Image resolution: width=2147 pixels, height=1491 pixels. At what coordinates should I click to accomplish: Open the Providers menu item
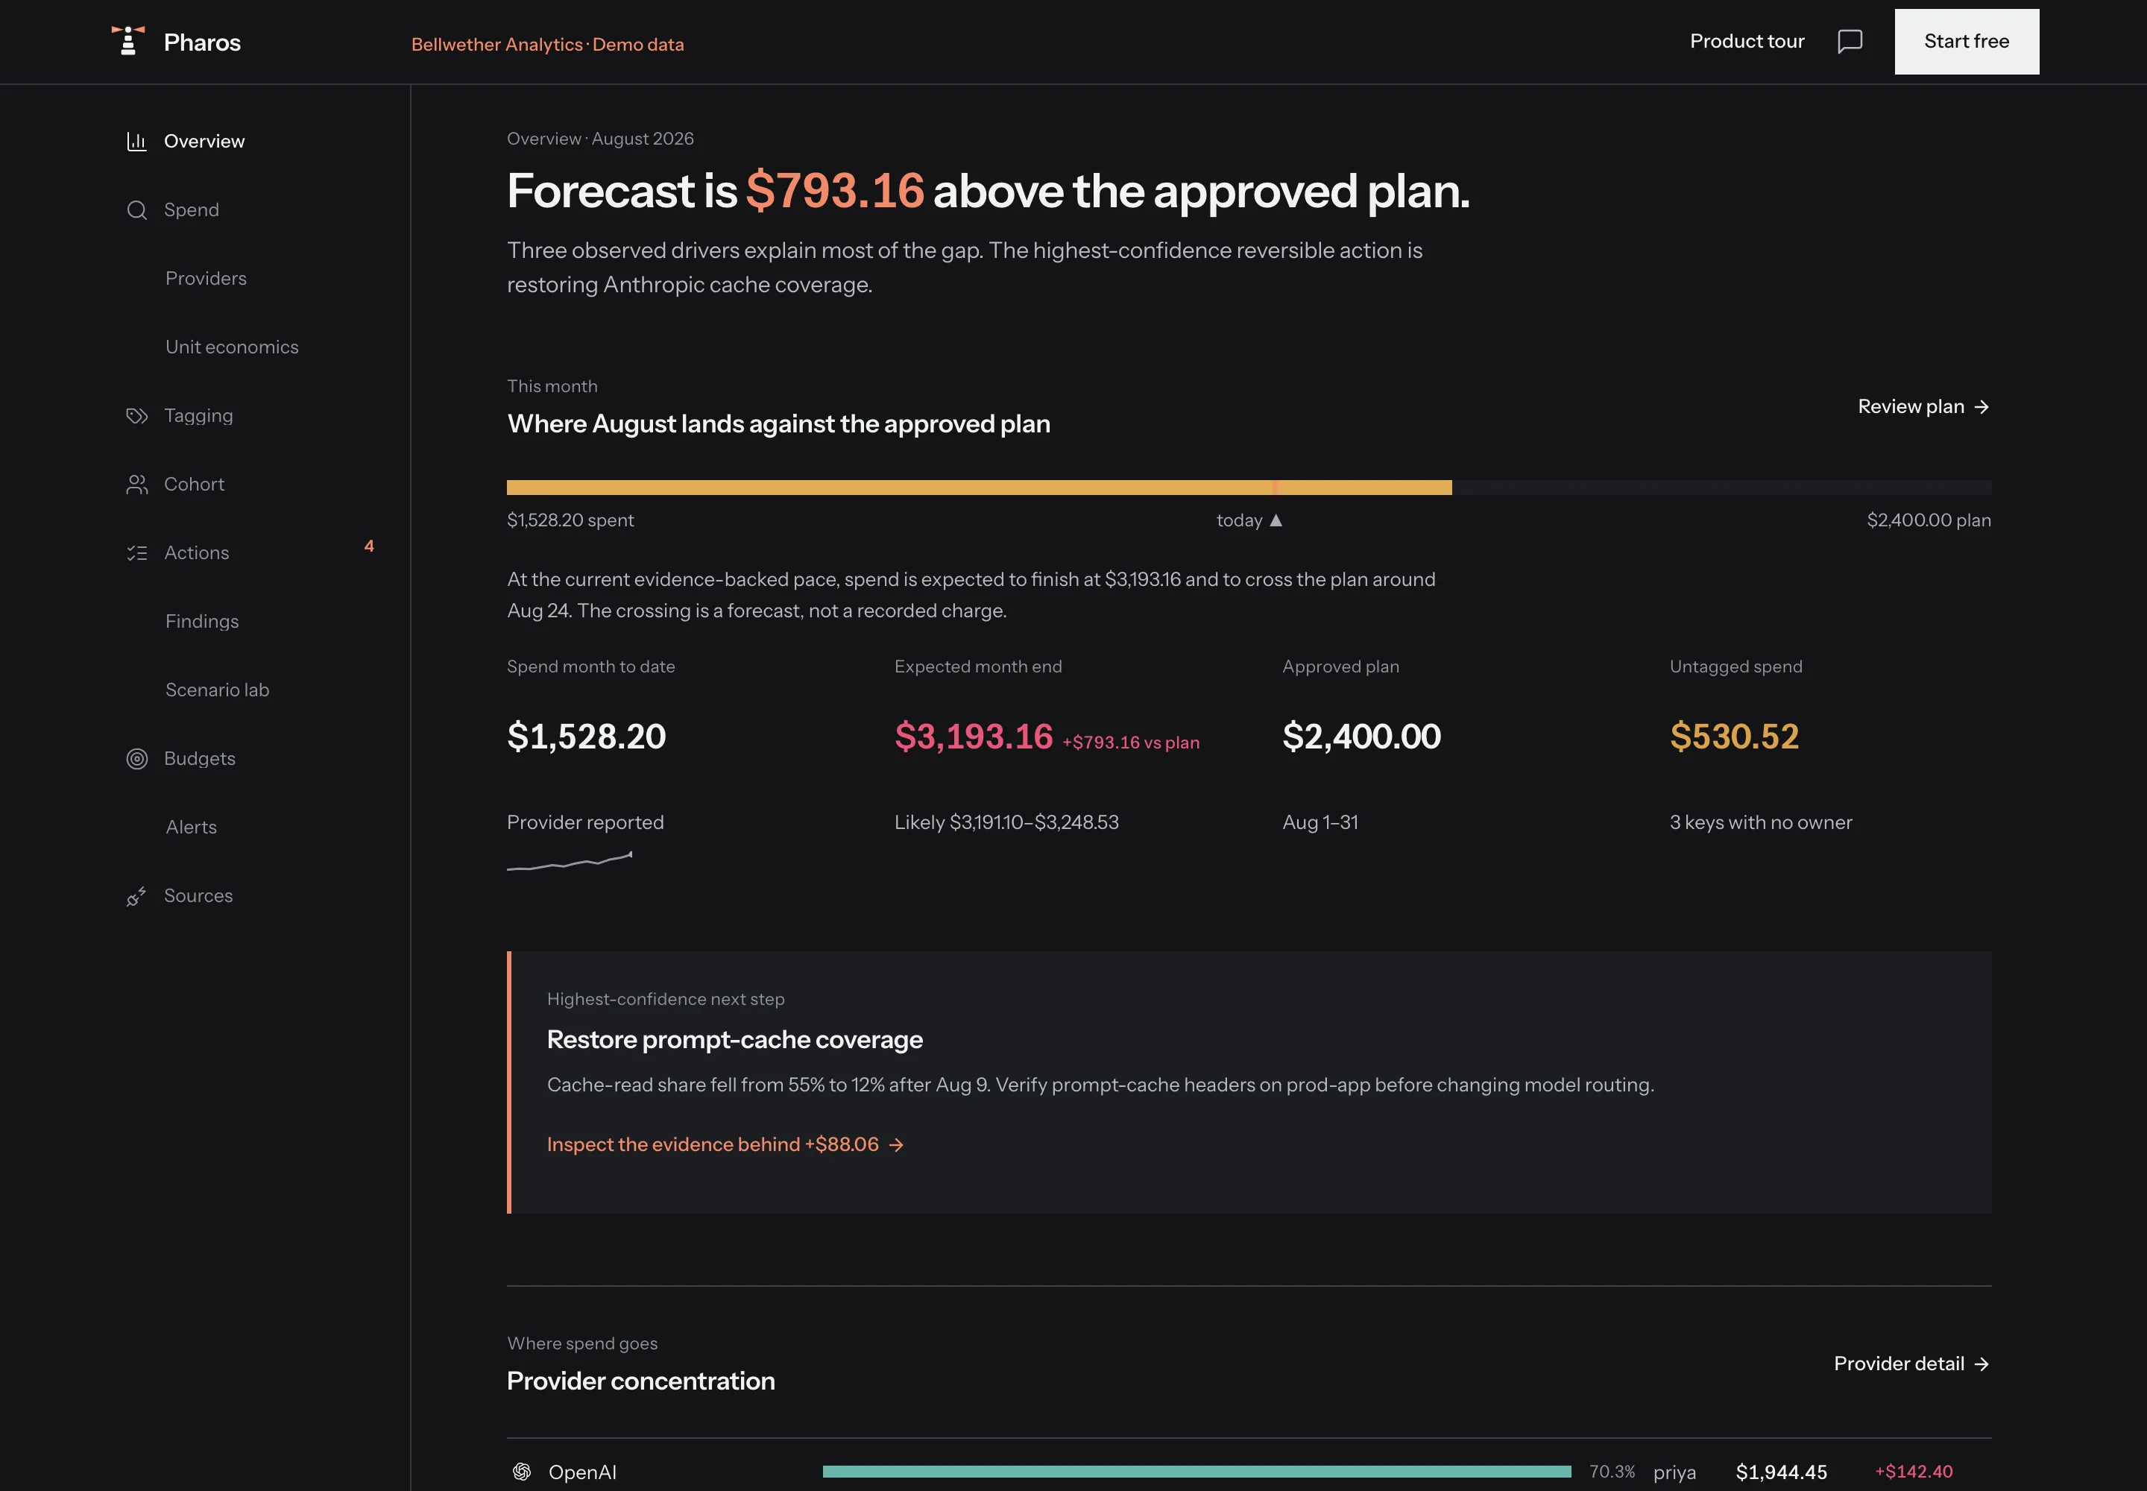[x=206, y=278]
